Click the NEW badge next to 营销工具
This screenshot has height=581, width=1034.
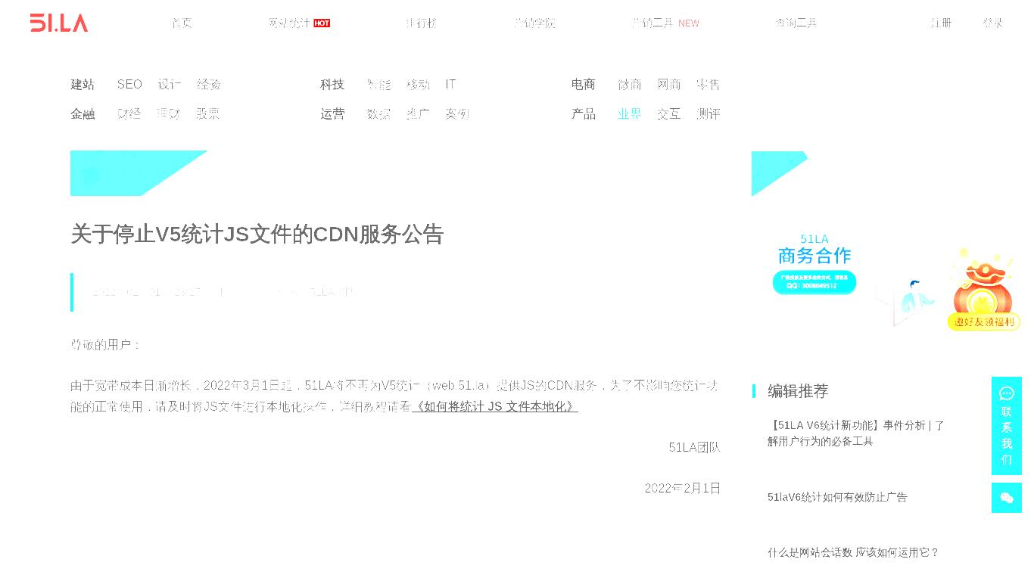point(689,23)
